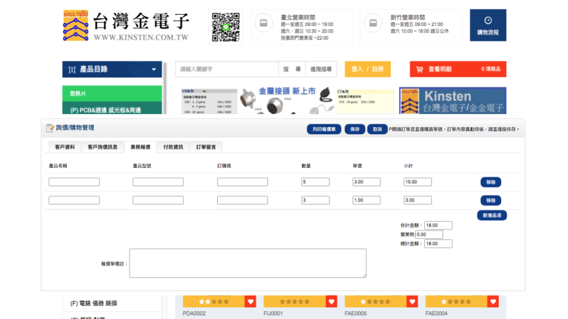
Task: Open the shopping process clock icon
Action: click(488, 21)
